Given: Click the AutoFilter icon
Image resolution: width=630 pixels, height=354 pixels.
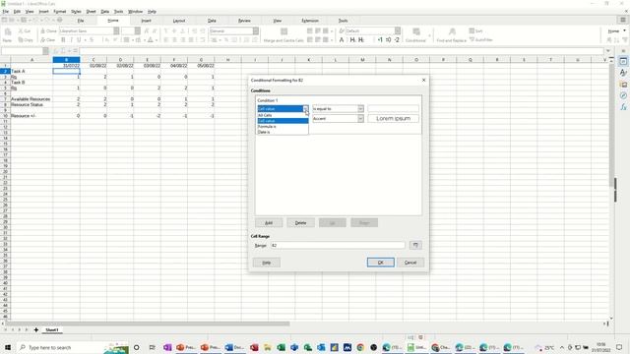Looking at the screenshot, I should (x=481, y=39).
